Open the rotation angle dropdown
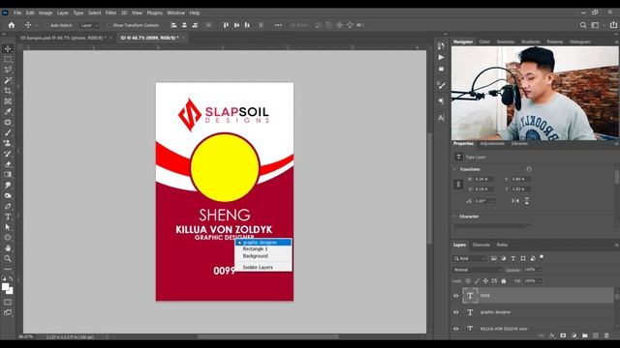This screenshot has width=620, height=348. 492,201
